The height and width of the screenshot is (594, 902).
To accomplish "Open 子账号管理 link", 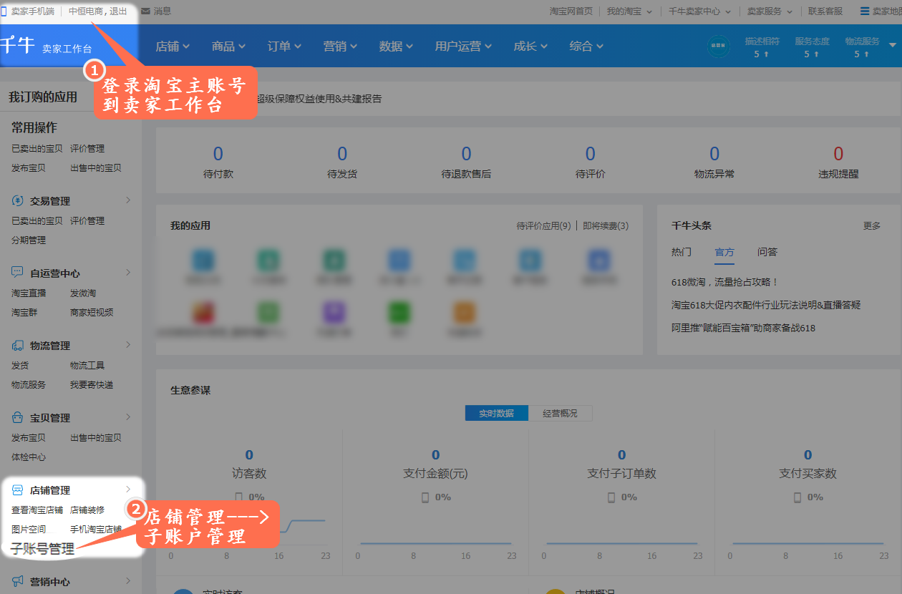I will (x=42, y=549).
